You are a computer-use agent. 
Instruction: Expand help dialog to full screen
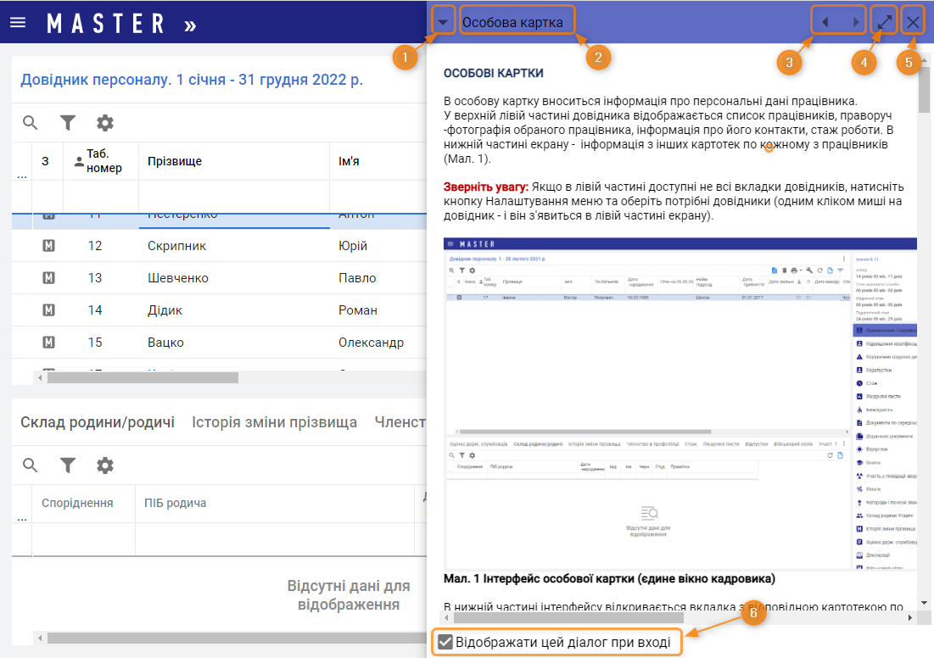point(885,22)
